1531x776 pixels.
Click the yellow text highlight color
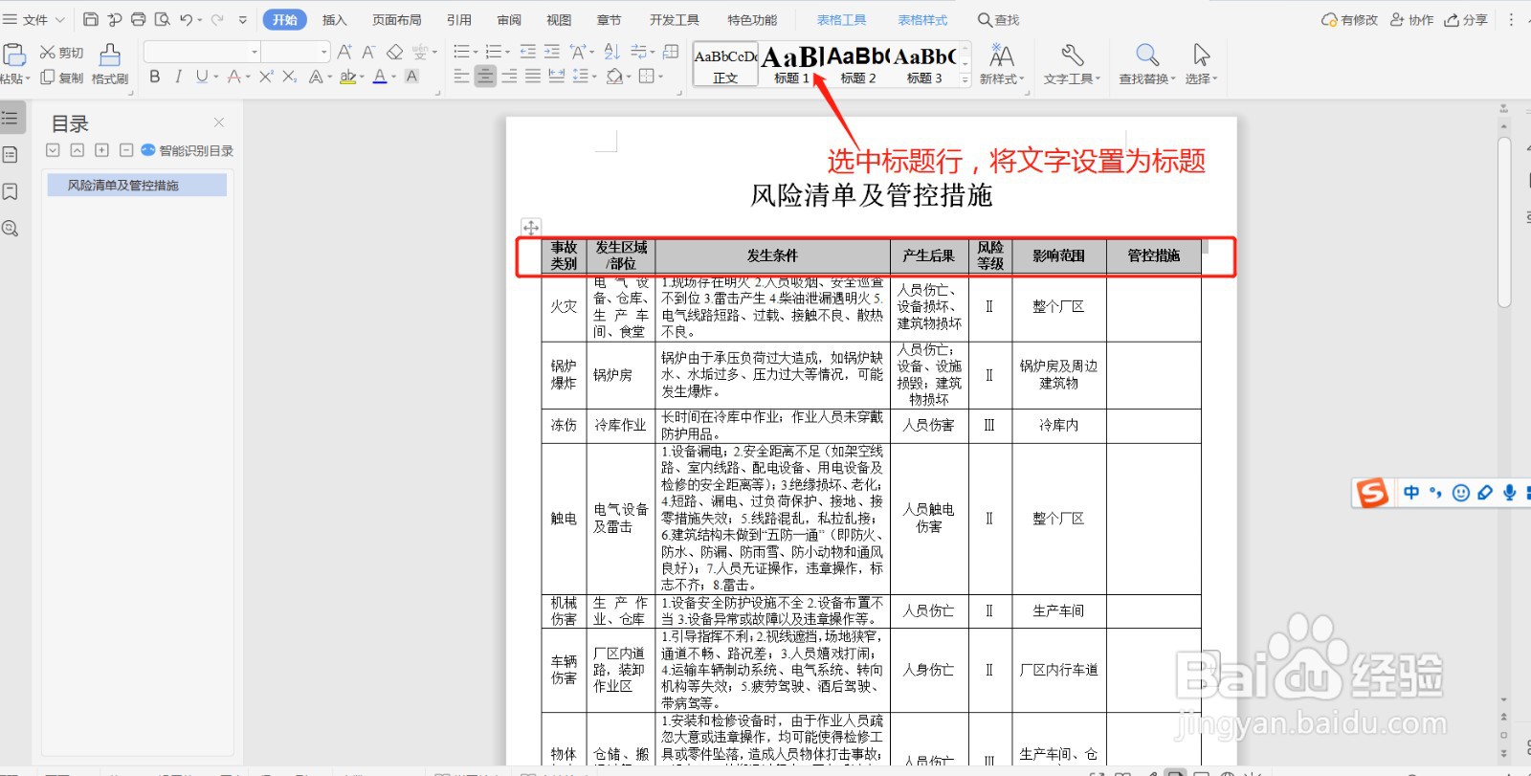click(x=347, y=77)
